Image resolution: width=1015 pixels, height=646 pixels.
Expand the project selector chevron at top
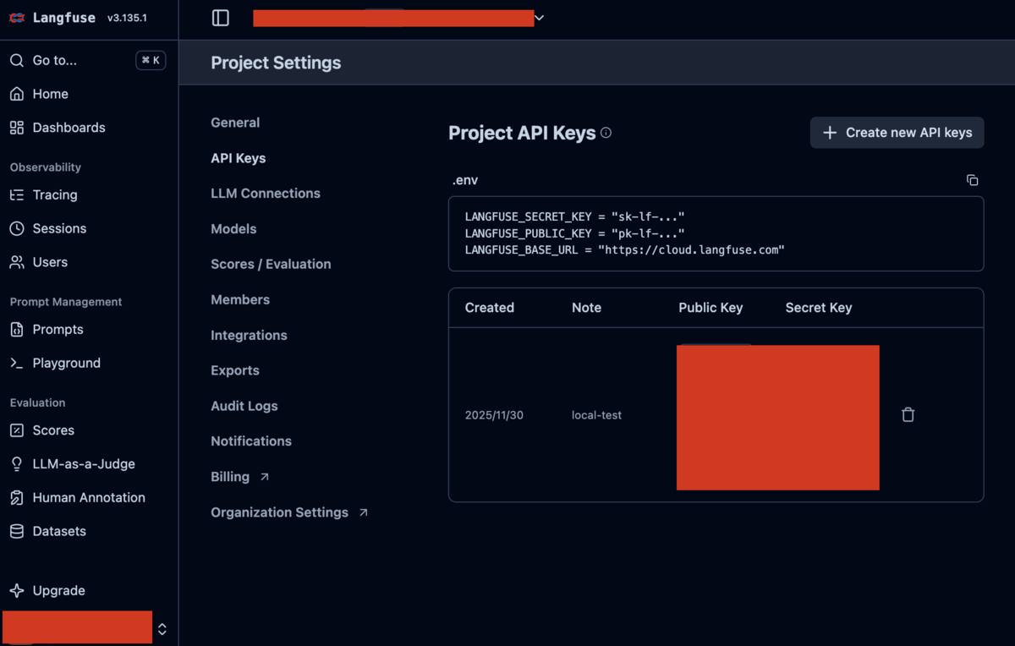(x=539, y=18)
